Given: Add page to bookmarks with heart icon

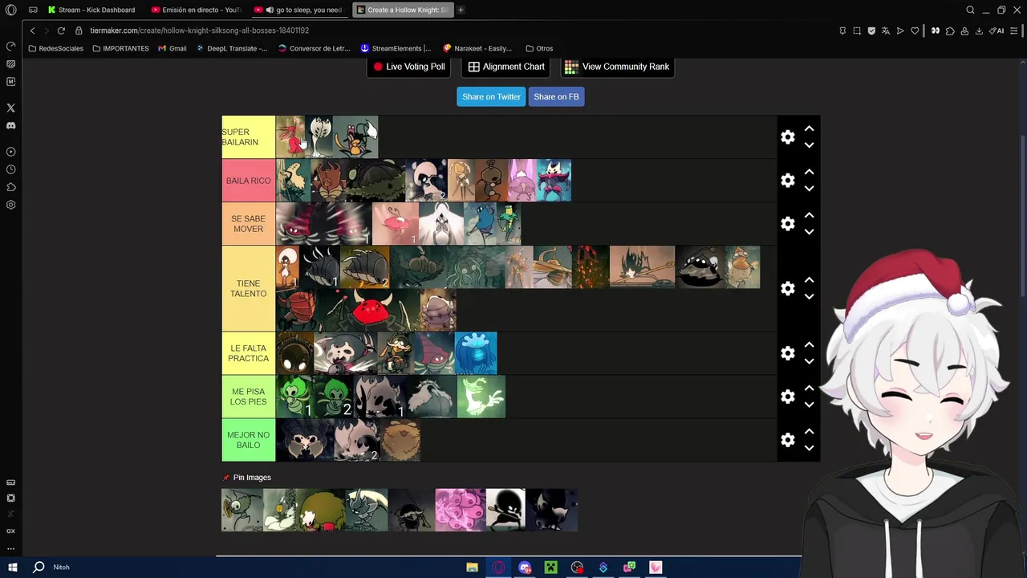Looking at the screenshot, I should click(x=915, y=31).
